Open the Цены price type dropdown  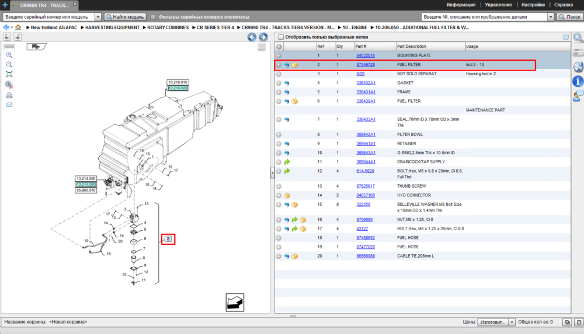(x=512, y=322)
